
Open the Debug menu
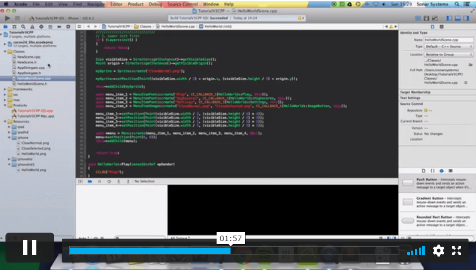point(155,4)
